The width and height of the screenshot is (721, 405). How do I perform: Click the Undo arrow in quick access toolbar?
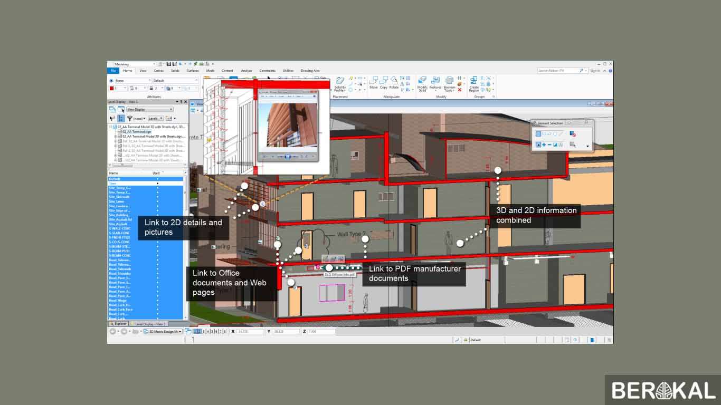click(x=180, y=64)
